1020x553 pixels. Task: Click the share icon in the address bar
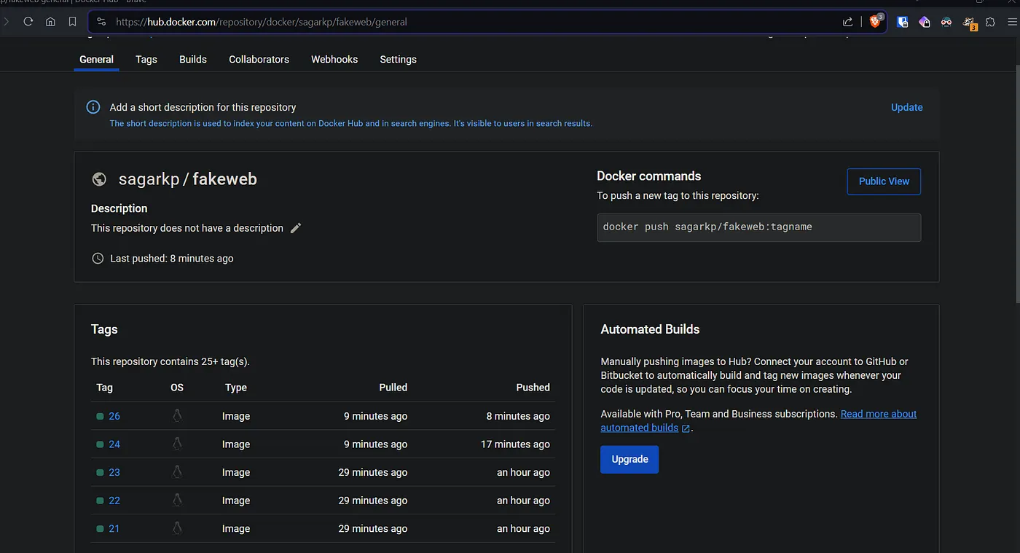pos(847,22)
